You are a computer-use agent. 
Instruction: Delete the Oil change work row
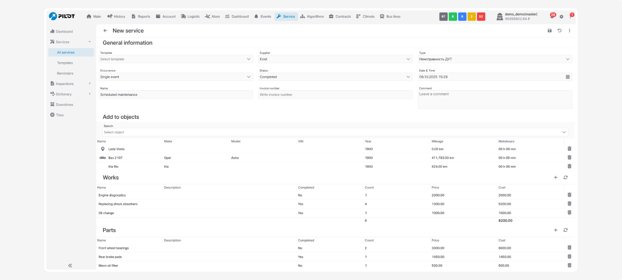pos(569,213)
